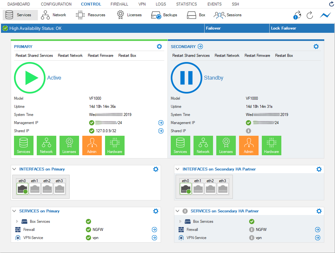
Task: Collapse the INTERFACES on Primary section
Action: (14, 169)
